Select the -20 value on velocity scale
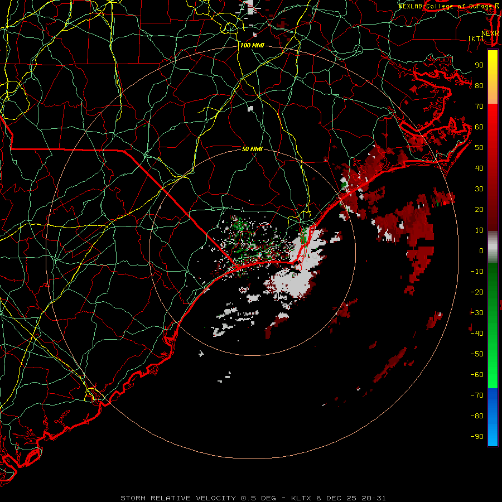Screen dimensions: 502x502 pos(477,292)
